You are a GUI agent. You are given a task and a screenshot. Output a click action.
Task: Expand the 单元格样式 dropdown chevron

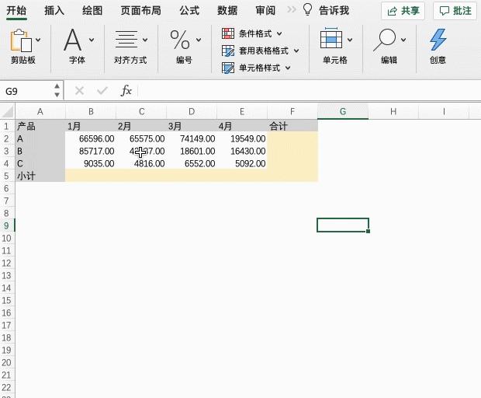click(x=288, y=68)
